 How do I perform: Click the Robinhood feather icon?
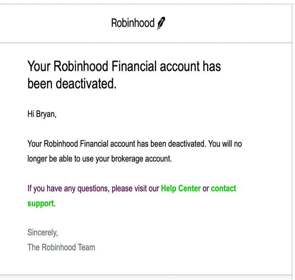click(161, 23)
